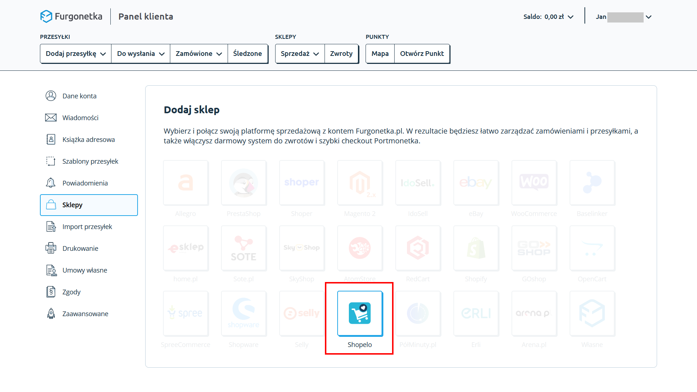Select the home.pl store tile

pos(186,248)
